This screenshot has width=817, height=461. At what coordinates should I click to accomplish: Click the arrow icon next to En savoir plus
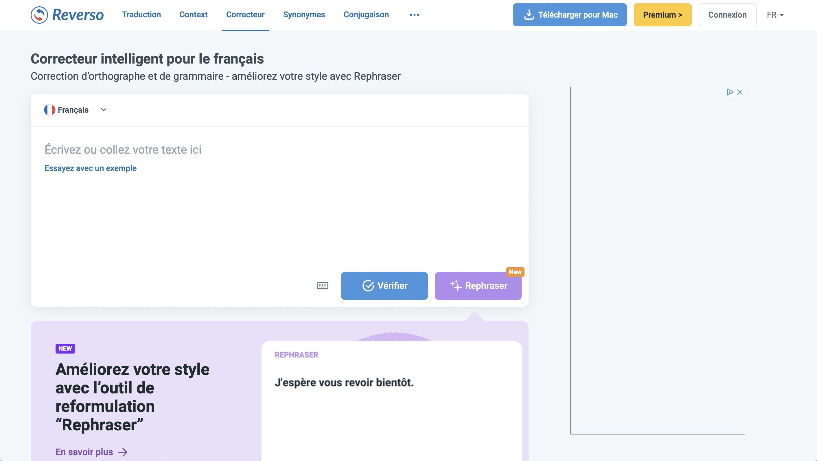click(122, 452)
